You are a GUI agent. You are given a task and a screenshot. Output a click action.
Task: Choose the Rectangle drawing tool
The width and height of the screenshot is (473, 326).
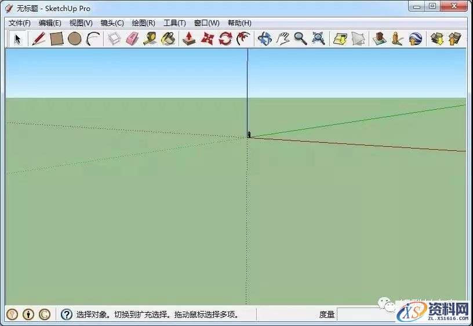pos(56,39)
